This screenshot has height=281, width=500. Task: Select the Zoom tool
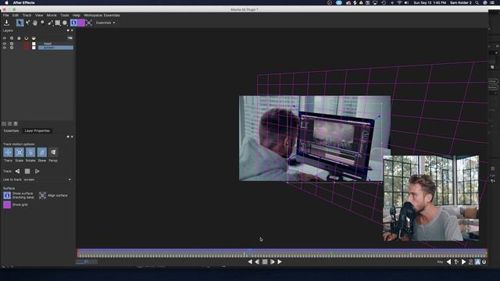[42, 23]
